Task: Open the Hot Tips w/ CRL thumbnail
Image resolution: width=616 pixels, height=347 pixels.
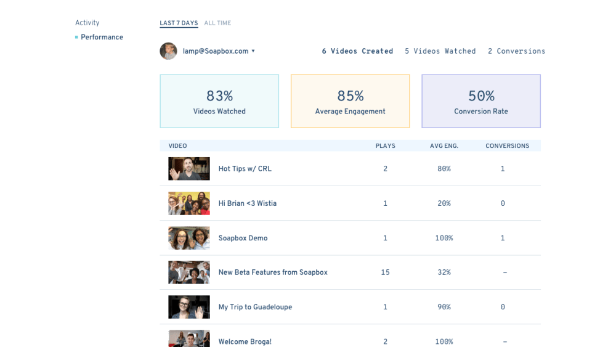Action: click(189, 169)
